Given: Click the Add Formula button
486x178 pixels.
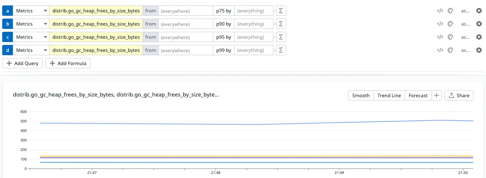Looking at the screenshot, I should pyautogui.click(x=68, y=64).
